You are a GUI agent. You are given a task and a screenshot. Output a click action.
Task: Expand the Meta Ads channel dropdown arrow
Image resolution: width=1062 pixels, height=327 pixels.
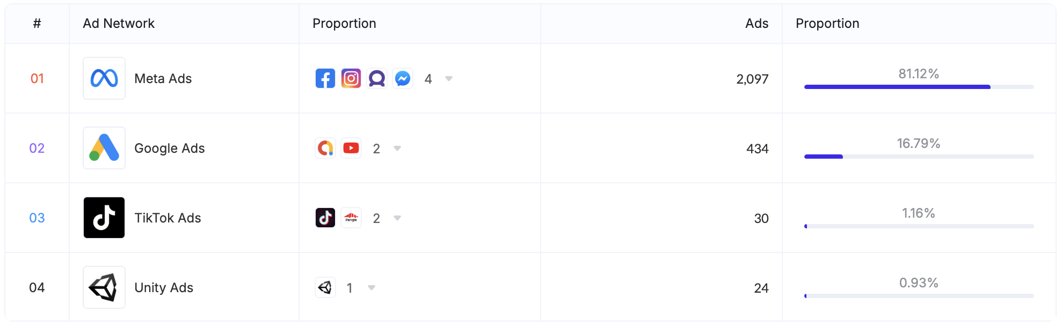(x=449, y=79)
